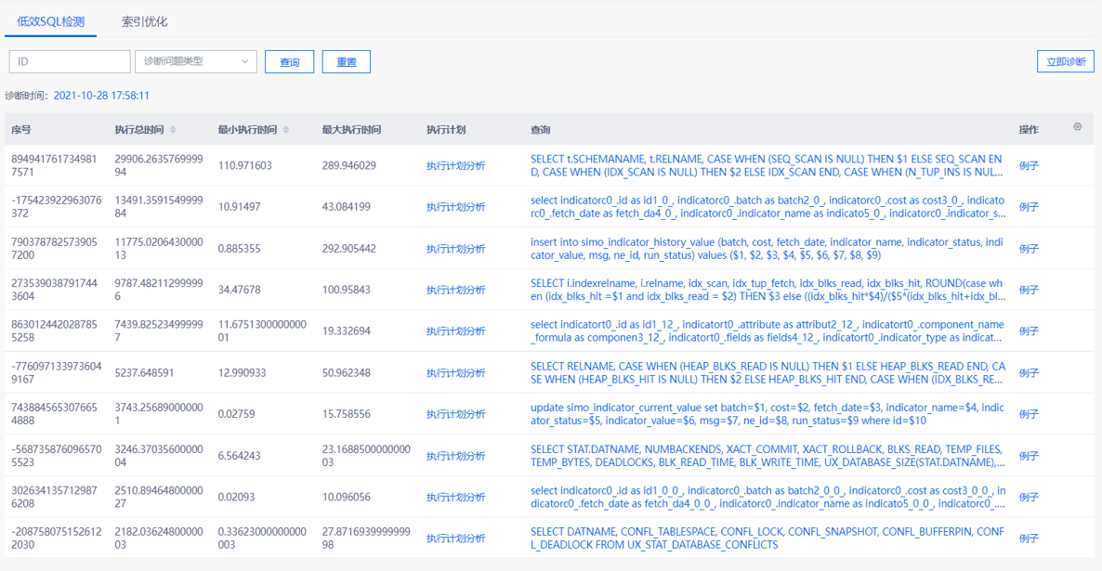Open the table column settings gear
The image size is (1102, 571).
pos(1078,127)
